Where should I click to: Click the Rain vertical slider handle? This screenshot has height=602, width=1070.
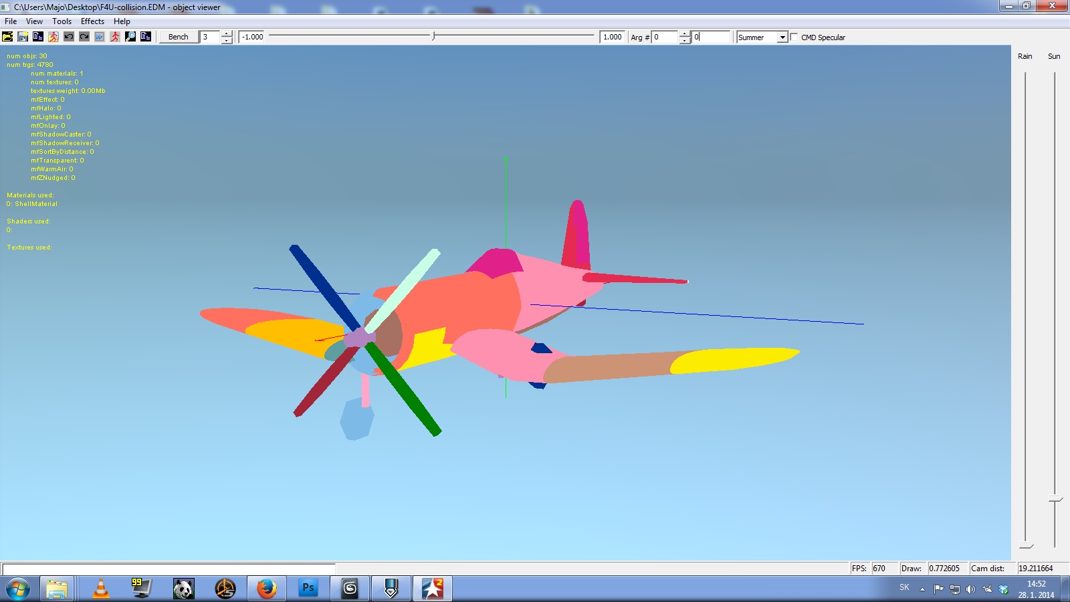[x=1026, y=546]
